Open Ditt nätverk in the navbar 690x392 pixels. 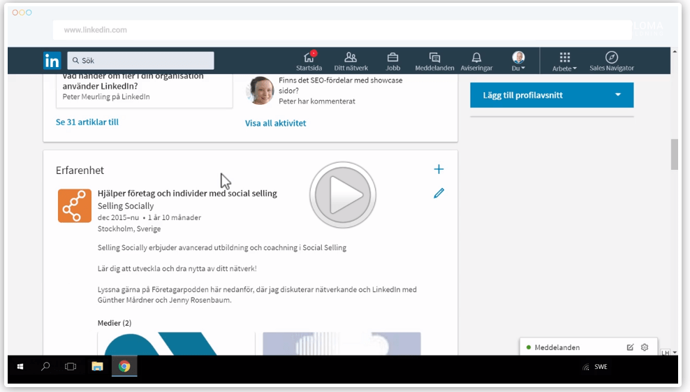(x=351, y=61)
